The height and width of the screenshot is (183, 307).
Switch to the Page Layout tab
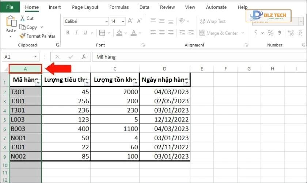click(x=85, y=7)
